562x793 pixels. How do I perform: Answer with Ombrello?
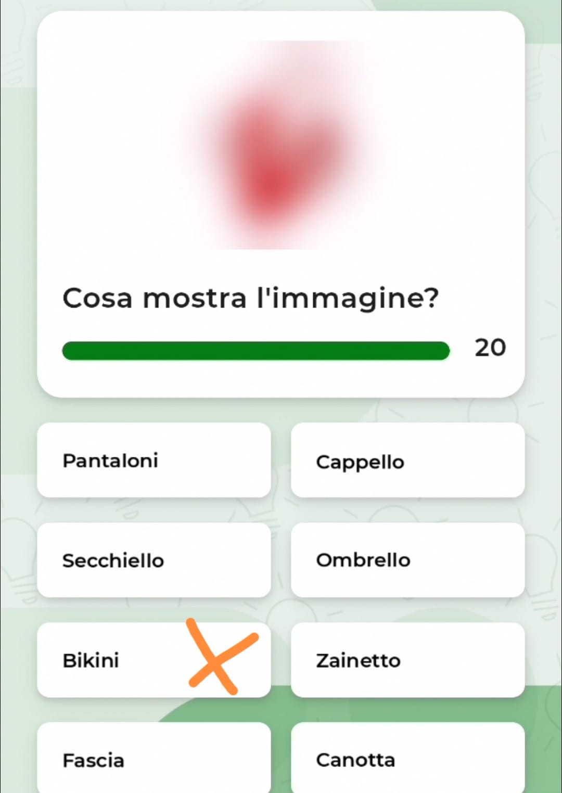click(407, 560)
